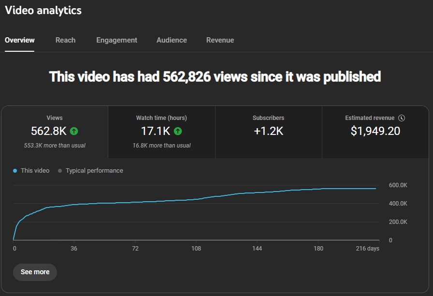Select the Views metric card
Image resolution: width=433 pixels, height=296 pixels.
(x=55, y=132)
